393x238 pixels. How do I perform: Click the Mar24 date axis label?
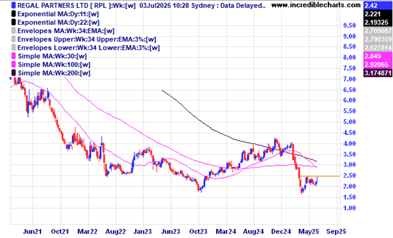point(226,231)
